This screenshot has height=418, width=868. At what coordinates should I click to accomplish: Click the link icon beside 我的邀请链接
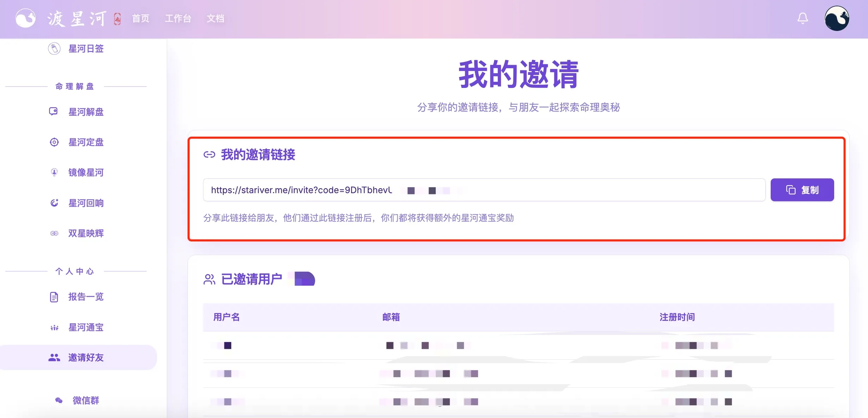point(209,154)
